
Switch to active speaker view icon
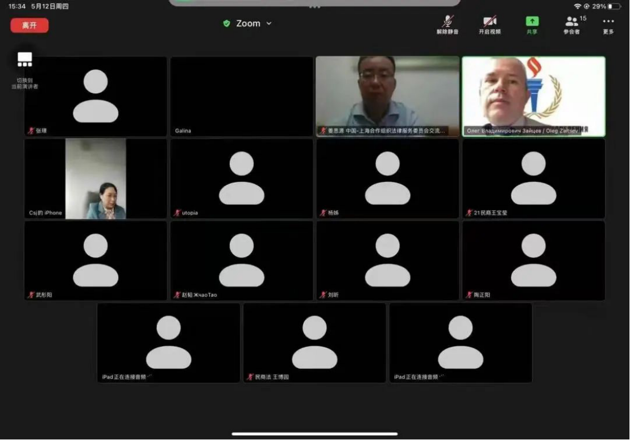click(x=25, y=60)
